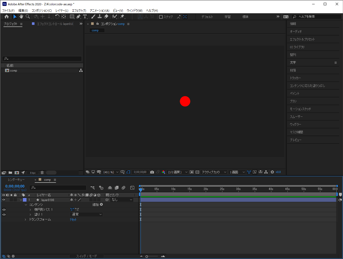
Task: Toggle motion blur for the timeline
Action: (123, 187)
